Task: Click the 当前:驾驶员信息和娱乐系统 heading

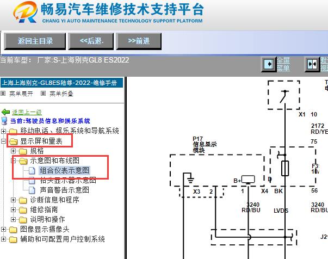Action: (50, 121)
